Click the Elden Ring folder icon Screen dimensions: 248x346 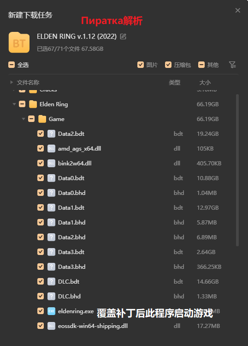point(33,104)
